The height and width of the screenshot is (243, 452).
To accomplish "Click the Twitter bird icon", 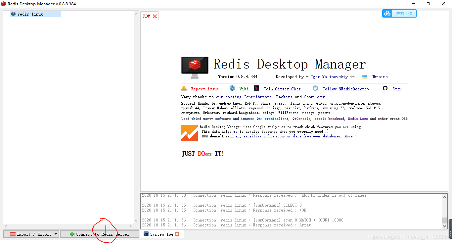I will click(315, 88).
